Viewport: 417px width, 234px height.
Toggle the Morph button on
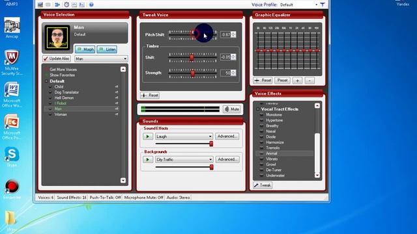(85, 49)
